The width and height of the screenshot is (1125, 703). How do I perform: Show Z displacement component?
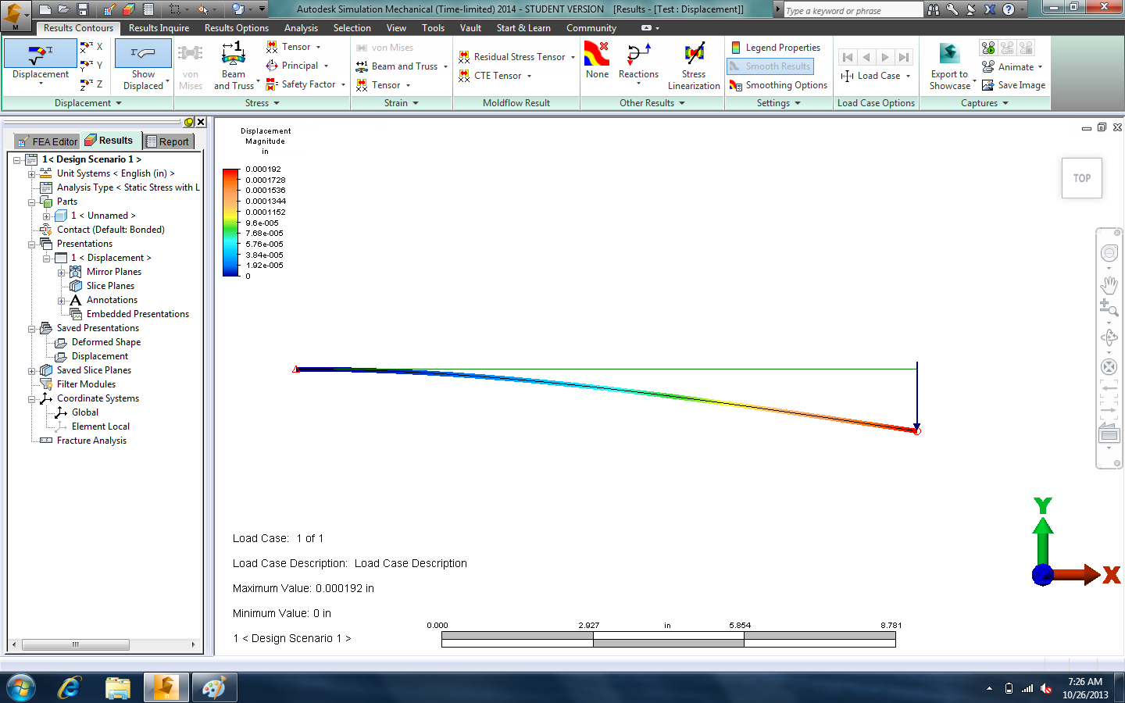[91, 84]
